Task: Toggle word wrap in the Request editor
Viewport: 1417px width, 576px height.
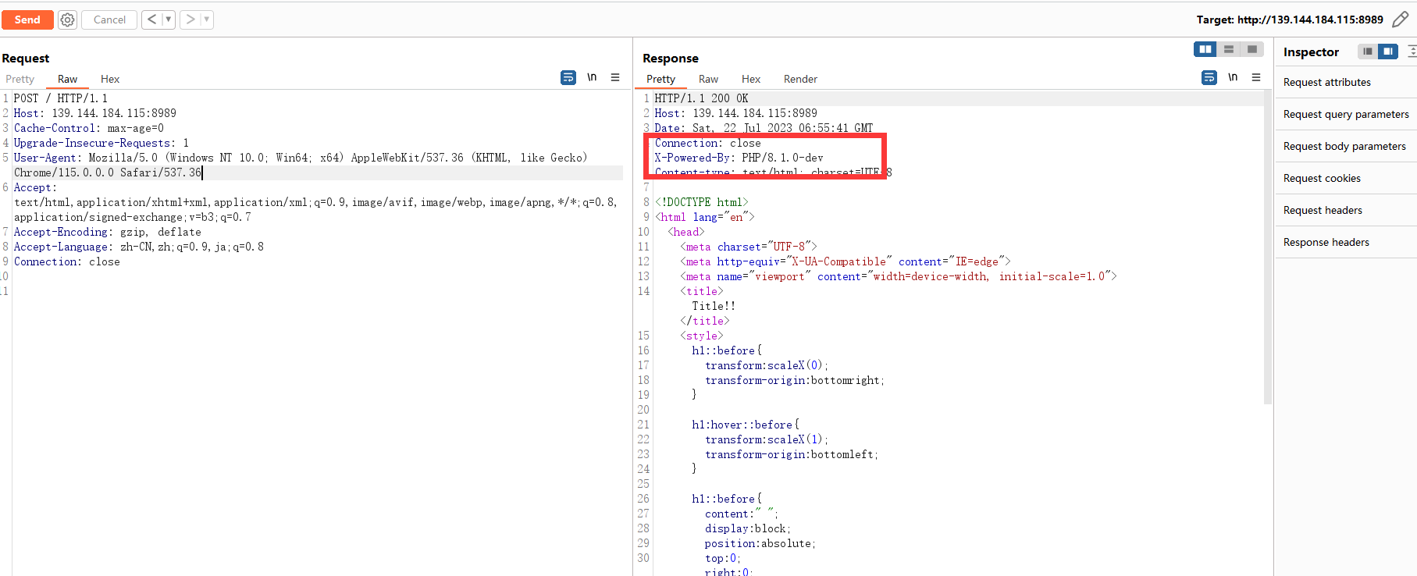Action: [568, 77]
